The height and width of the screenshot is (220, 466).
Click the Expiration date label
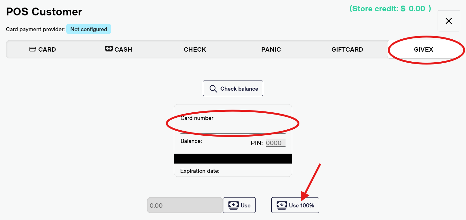coord(200,171)
